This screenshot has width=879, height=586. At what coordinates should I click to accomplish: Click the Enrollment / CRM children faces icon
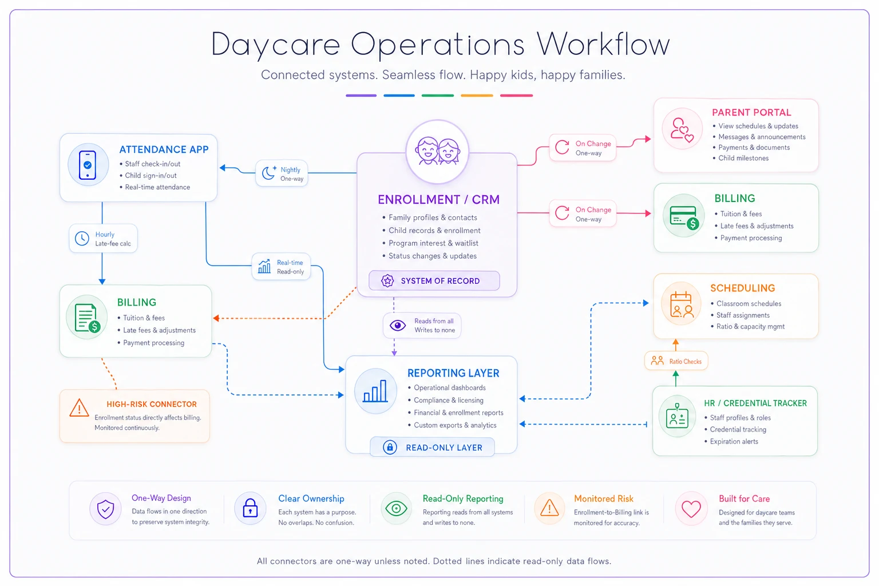click(438, 151)
